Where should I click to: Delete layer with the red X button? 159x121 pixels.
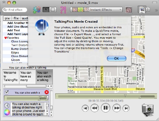point(46,92)
